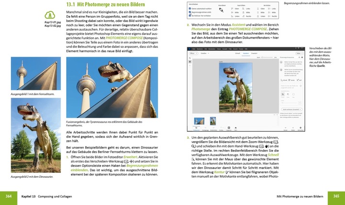
Task: Select the Zoom tool in Elements toolbar
Action: 190,58
